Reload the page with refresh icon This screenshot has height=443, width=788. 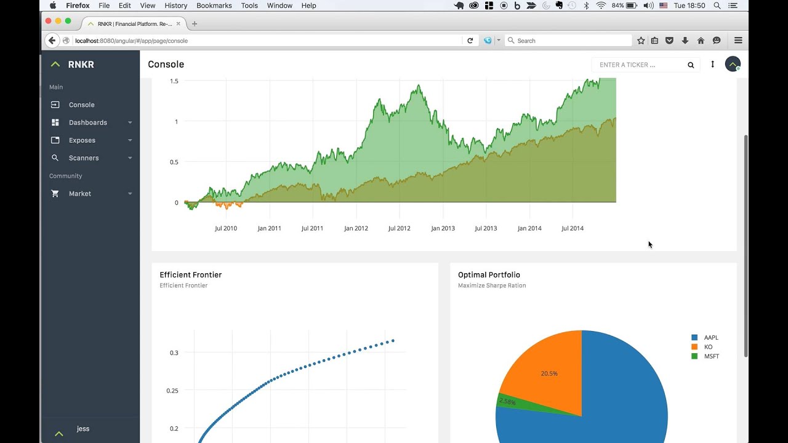[470, 41]
